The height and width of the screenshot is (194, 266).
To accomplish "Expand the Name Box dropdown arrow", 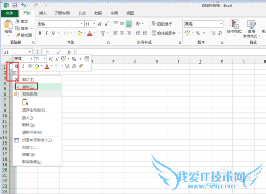I will (30, 52).
